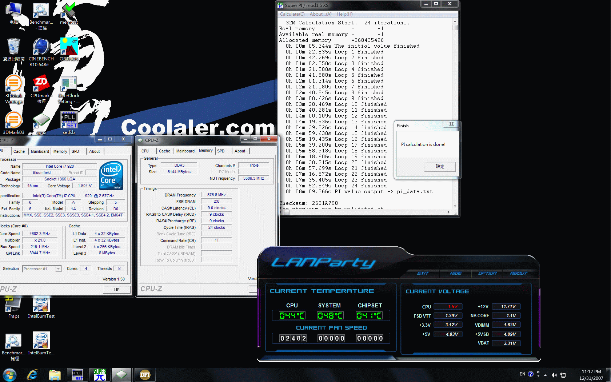This screenshot has width=611, height=382.
Task: Click the network tray icon
Action: pyautogui.click(x=563, y=375)
